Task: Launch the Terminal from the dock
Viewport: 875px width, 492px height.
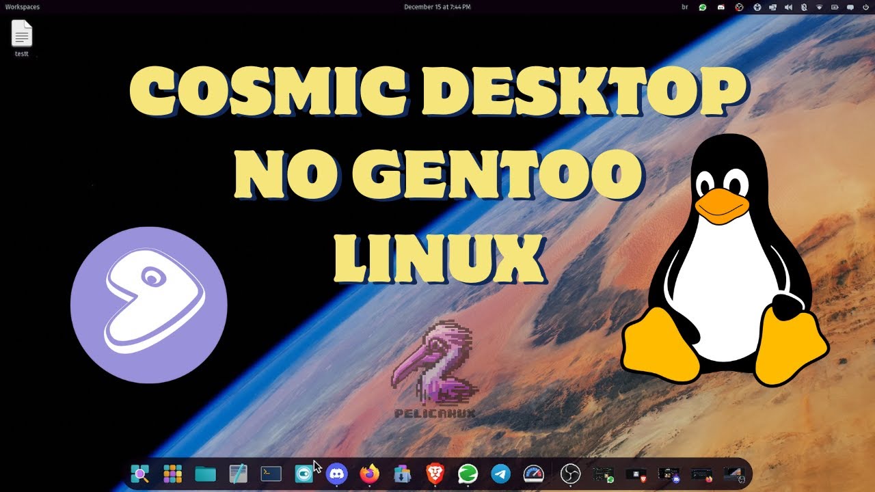Action: (x=271, y=473)
